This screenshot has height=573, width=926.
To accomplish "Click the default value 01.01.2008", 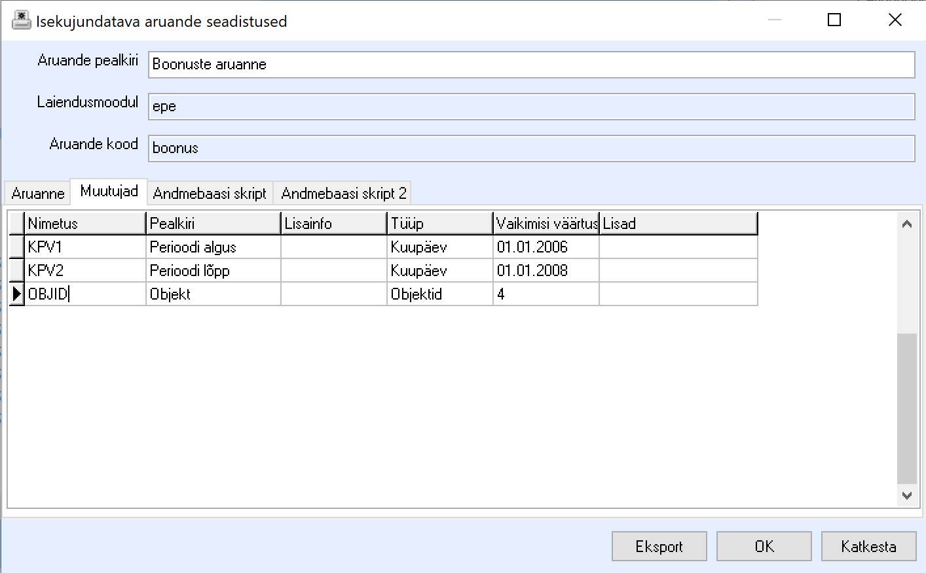I will pyautogui.click(x=546, y=271).
